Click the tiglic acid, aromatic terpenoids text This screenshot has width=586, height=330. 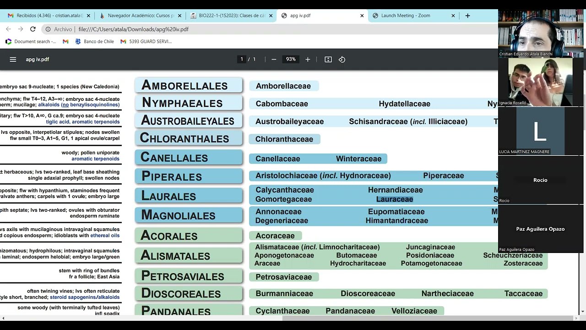(83, 122)
